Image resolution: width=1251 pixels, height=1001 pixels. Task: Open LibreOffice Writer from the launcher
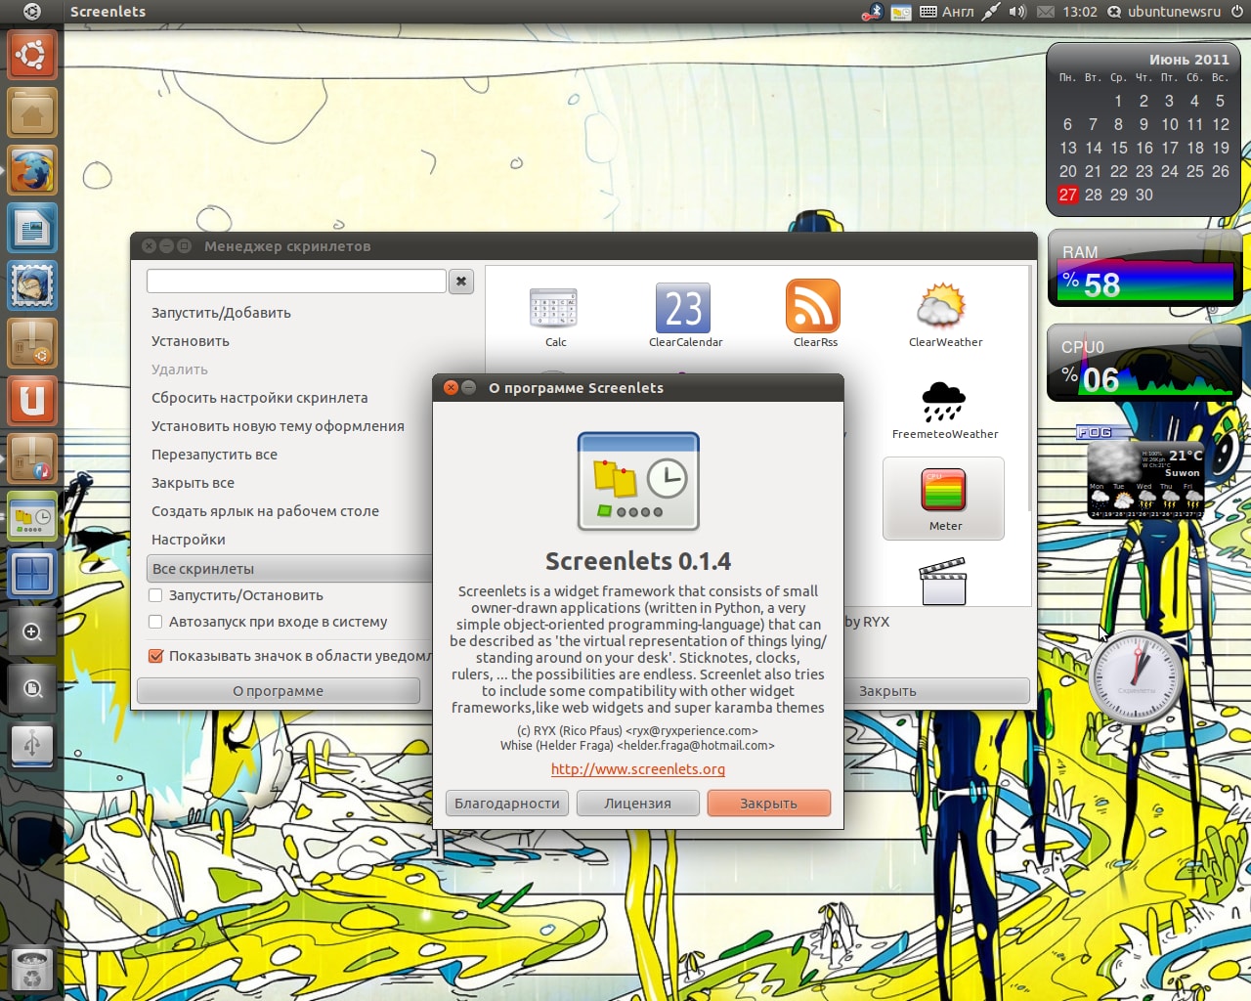pos(32,228)
